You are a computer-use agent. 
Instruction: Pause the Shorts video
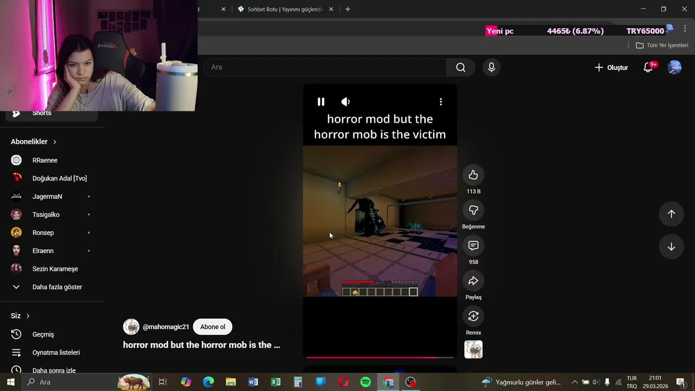coord(321,102)
